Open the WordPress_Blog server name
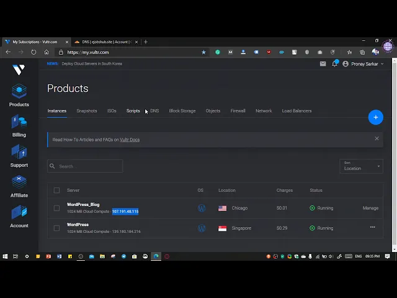The image size is (397, 298). 83,204
